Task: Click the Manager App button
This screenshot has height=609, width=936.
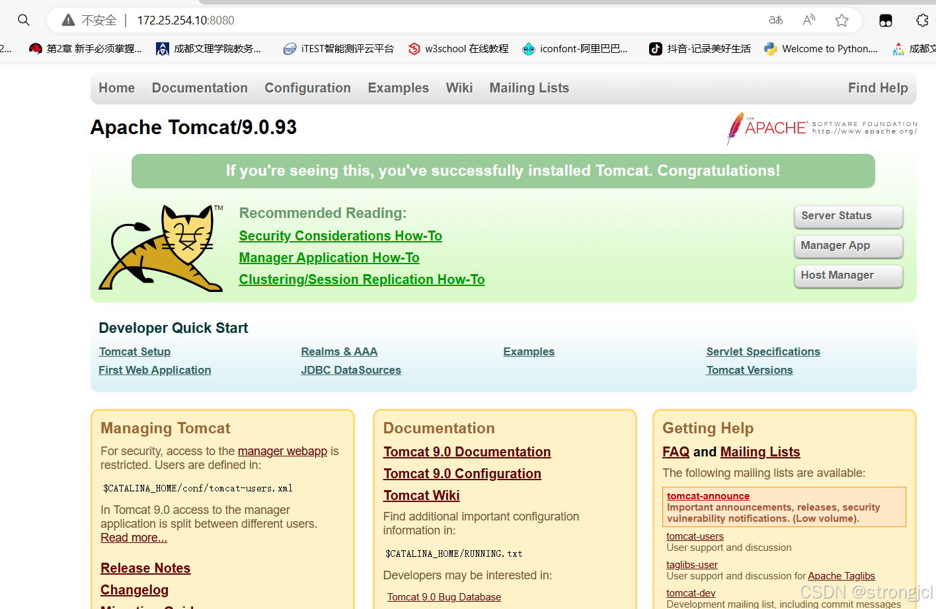Action: click(x=849, y=246)
